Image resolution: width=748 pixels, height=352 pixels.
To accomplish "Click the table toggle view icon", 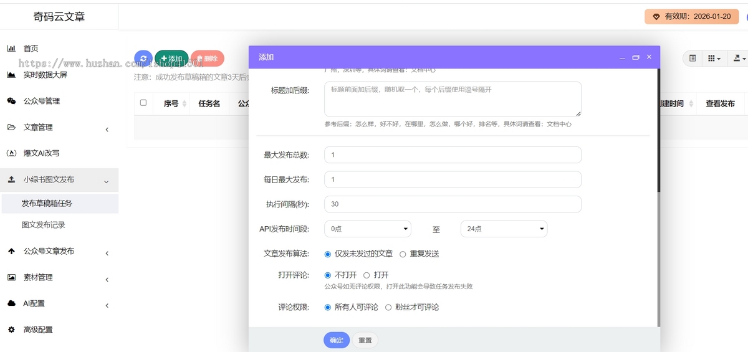I will click(x=693, y=58).
